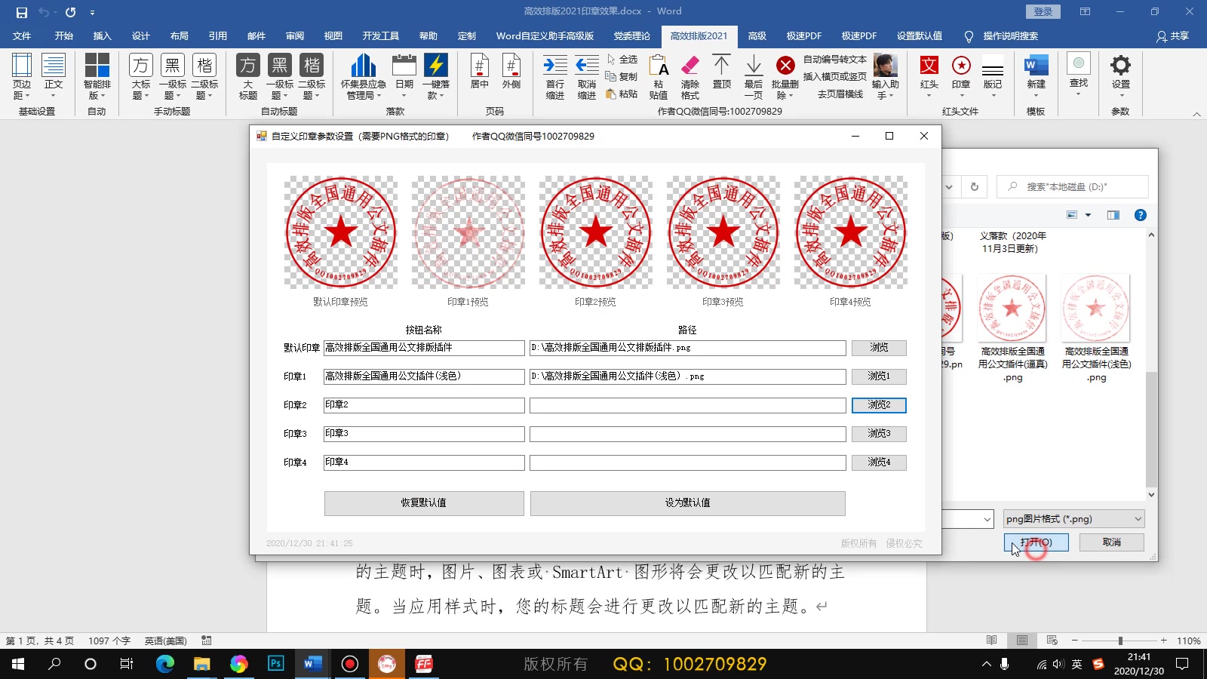Image resolution: width=1207 pixels, height=679 pixels.
Task: Set page number 外侧 outside
Action: coord(511,72)
